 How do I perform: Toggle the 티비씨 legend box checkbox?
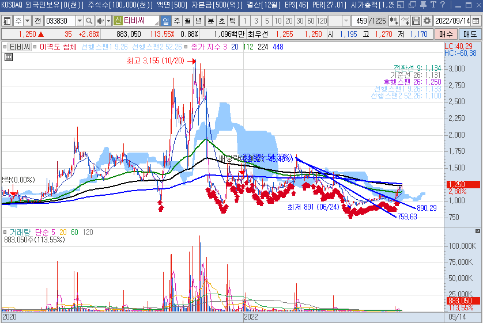(5, 47)
